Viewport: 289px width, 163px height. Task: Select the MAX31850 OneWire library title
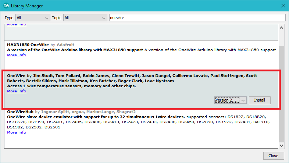[28, 45]
